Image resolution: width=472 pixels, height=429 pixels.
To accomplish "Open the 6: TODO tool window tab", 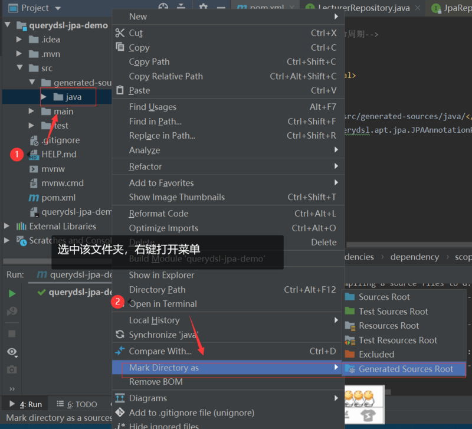I will [77, 404].
